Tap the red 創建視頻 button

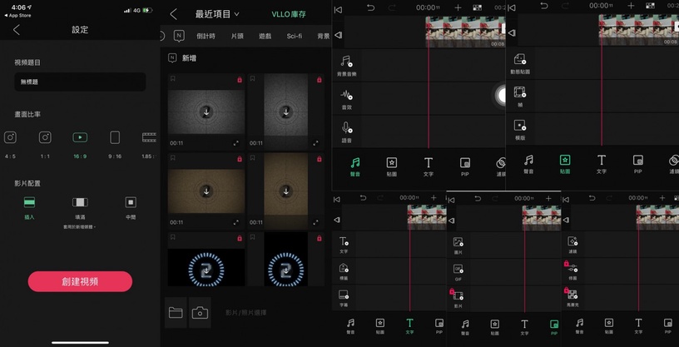pyautogui.click(x=80, y=281)
